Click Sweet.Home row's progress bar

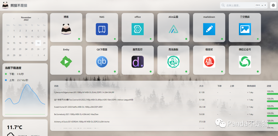point(272,109)
